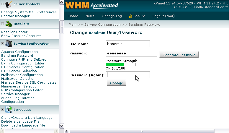Image resolution: width=229 pixels, height=133 pixels.
Task: Collapse the Languages section
Action: pyautogui.click(x=2, y=109)
